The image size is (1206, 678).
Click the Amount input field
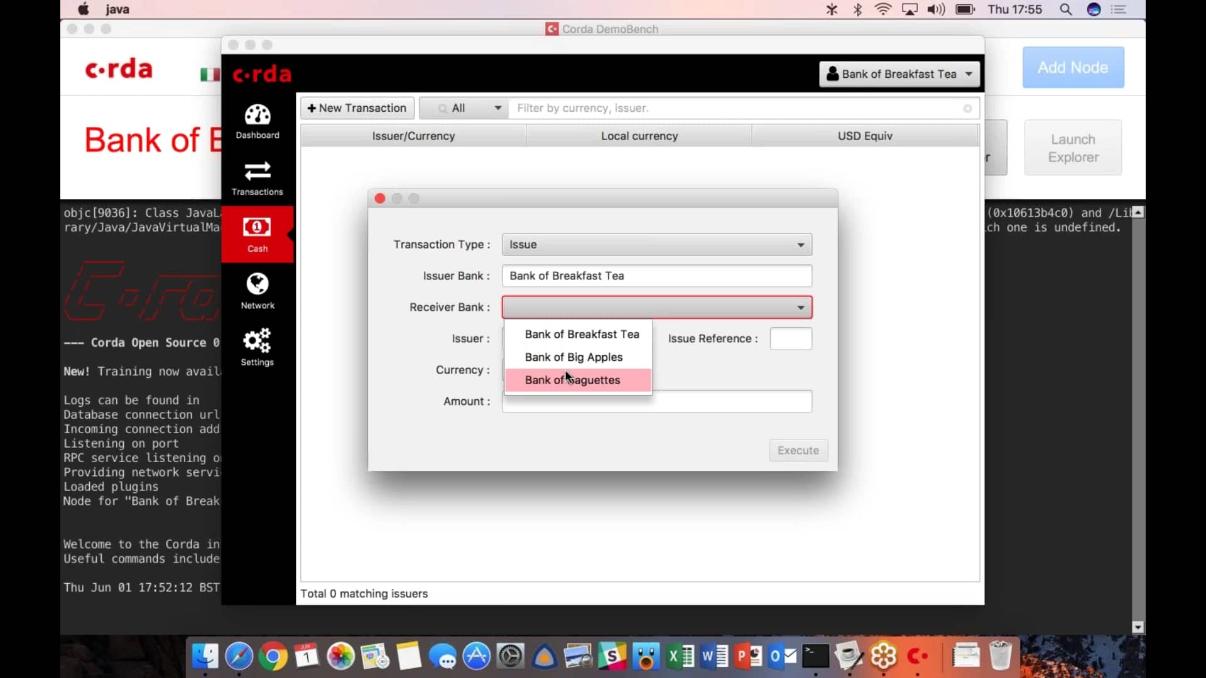(x=656, y=402)
